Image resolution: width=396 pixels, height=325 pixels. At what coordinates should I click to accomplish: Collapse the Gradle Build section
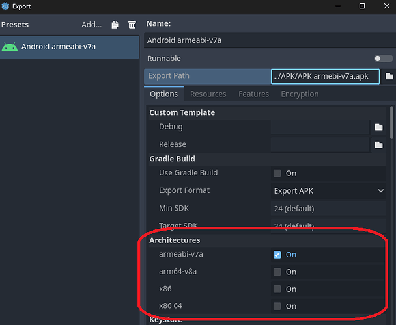[267, 159]
